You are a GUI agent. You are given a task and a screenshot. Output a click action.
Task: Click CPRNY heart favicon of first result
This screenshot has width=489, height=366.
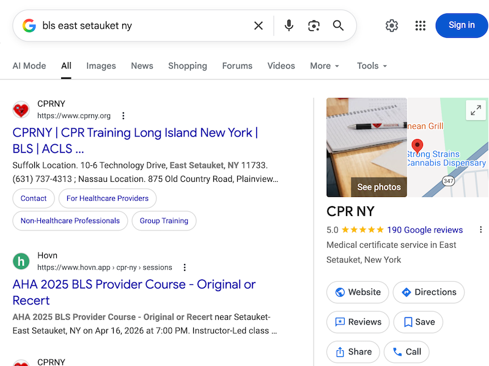coord(21,110)
